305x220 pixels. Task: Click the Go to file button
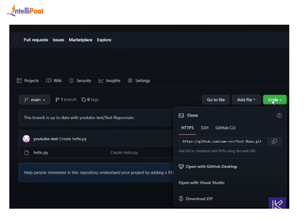[x=216, y=100]
